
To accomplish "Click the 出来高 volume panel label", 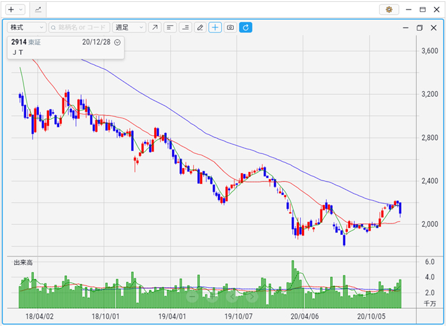I will click(x=23, y=262).
